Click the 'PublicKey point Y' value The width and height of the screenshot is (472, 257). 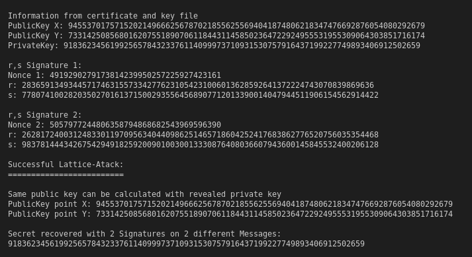[274, 214]
